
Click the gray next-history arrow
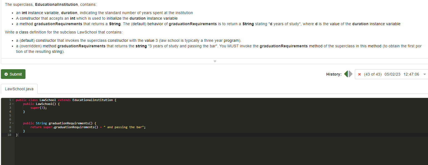350,74
